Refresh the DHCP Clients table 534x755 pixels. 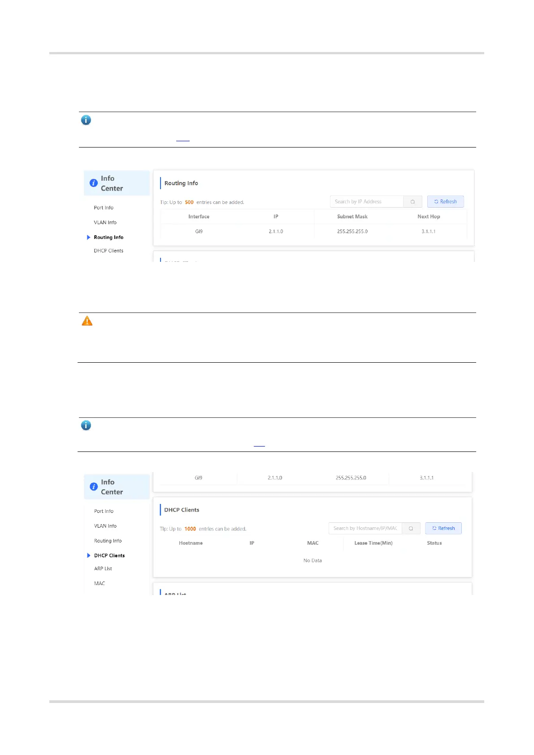click(443, 529)
